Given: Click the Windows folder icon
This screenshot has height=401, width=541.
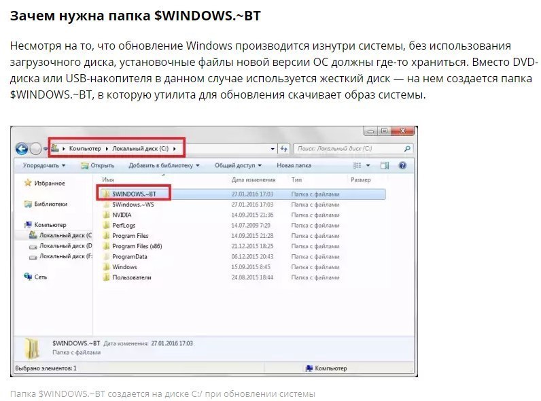Looking at the screenshot, I should (106, 266).
